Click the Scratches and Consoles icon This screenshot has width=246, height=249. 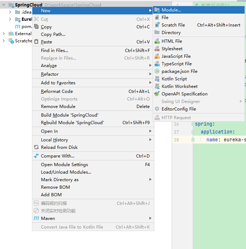point(11,41)
